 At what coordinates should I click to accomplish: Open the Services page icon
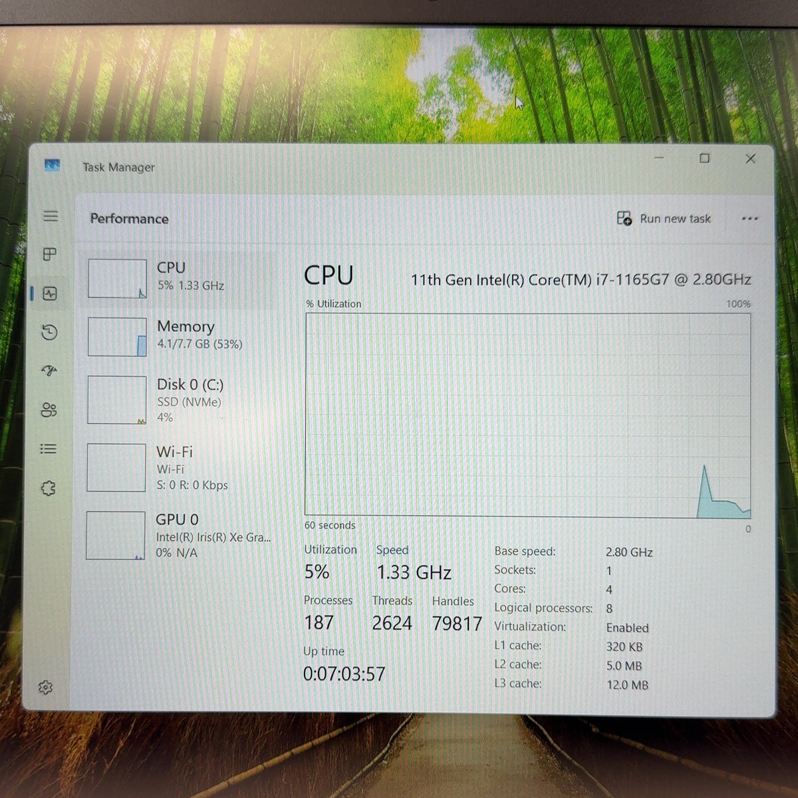tap(48, 488)
